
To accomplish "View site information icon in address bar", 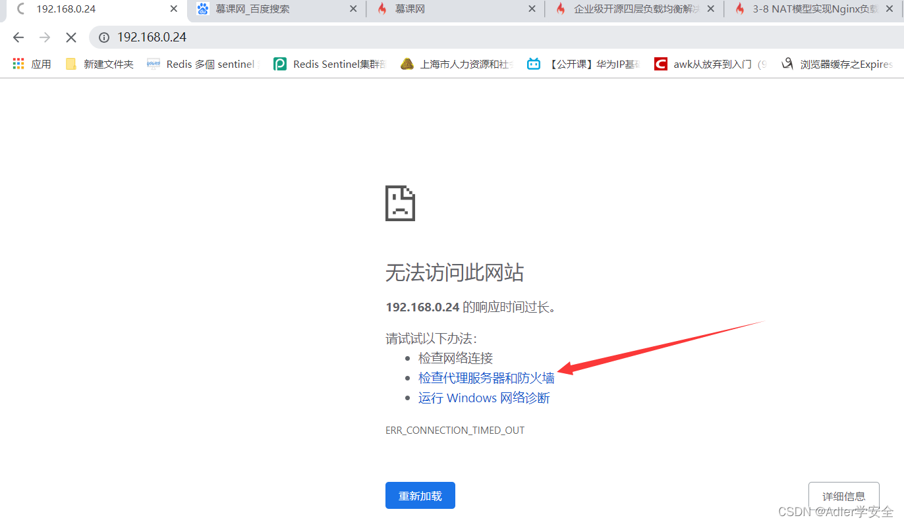I will click(x=104, y=38).
